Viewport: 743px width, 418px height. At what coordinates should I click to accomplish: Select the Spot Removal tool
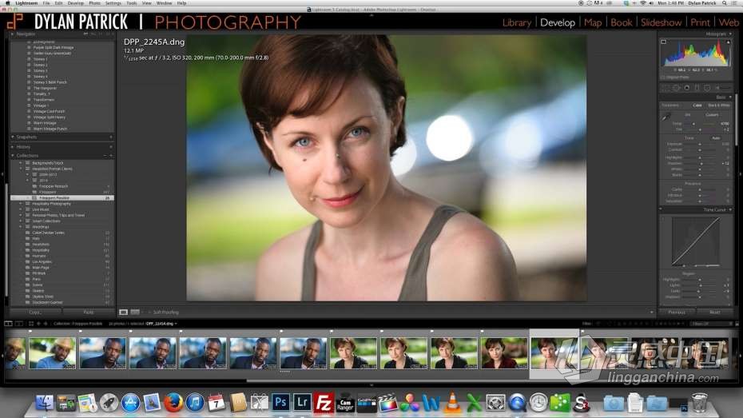pos(676,88)
